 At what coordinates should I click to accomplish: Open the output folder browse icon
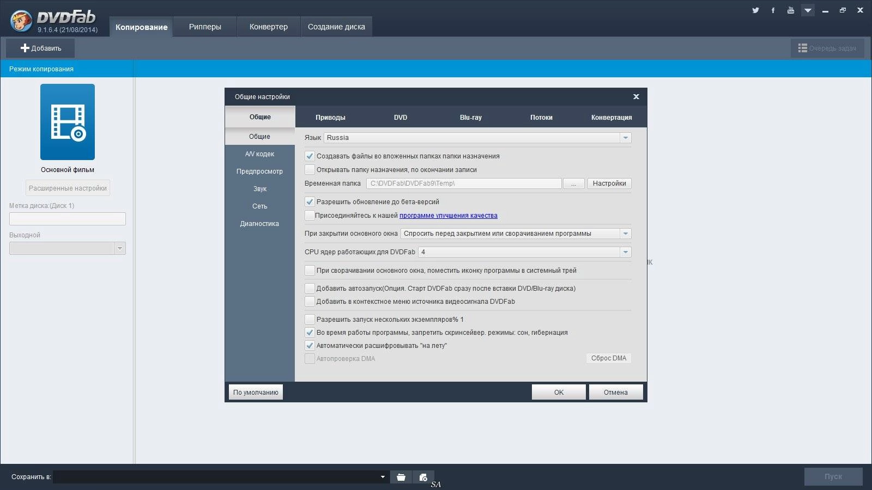(x=401, y=477)
